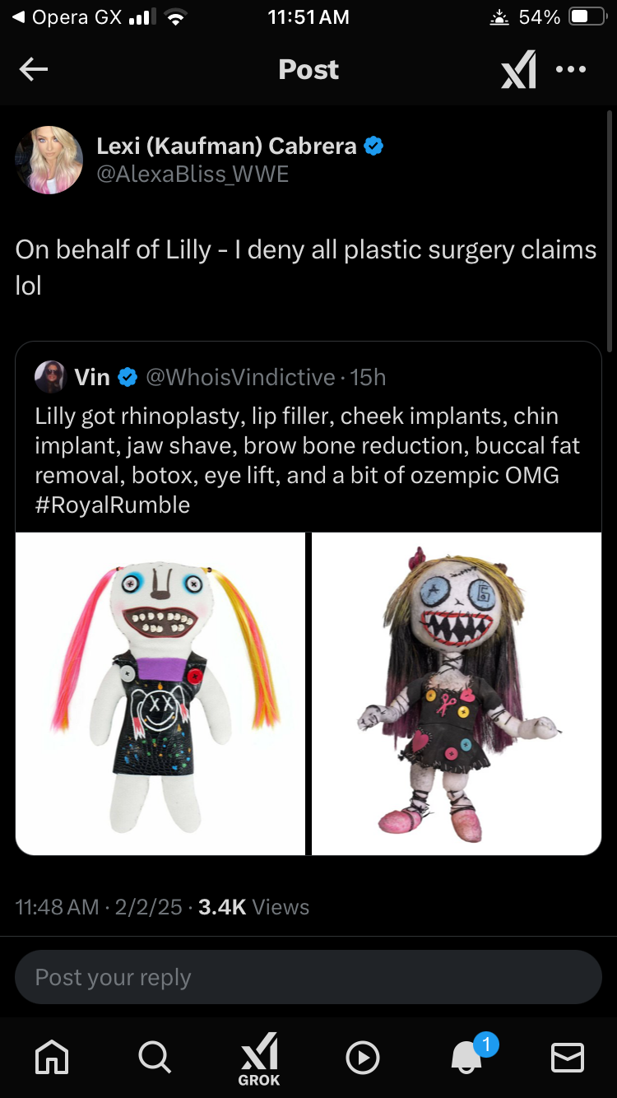Open the Messages envelope tab
Image resolution: width=617 pixels, height=1098 pixels.
coord(568,1057)
